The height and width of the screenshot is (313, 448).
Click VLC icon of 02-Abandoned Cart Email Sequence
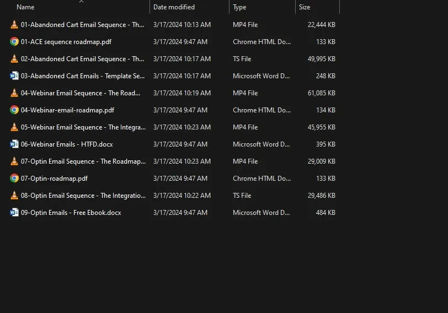coord(14,59)
